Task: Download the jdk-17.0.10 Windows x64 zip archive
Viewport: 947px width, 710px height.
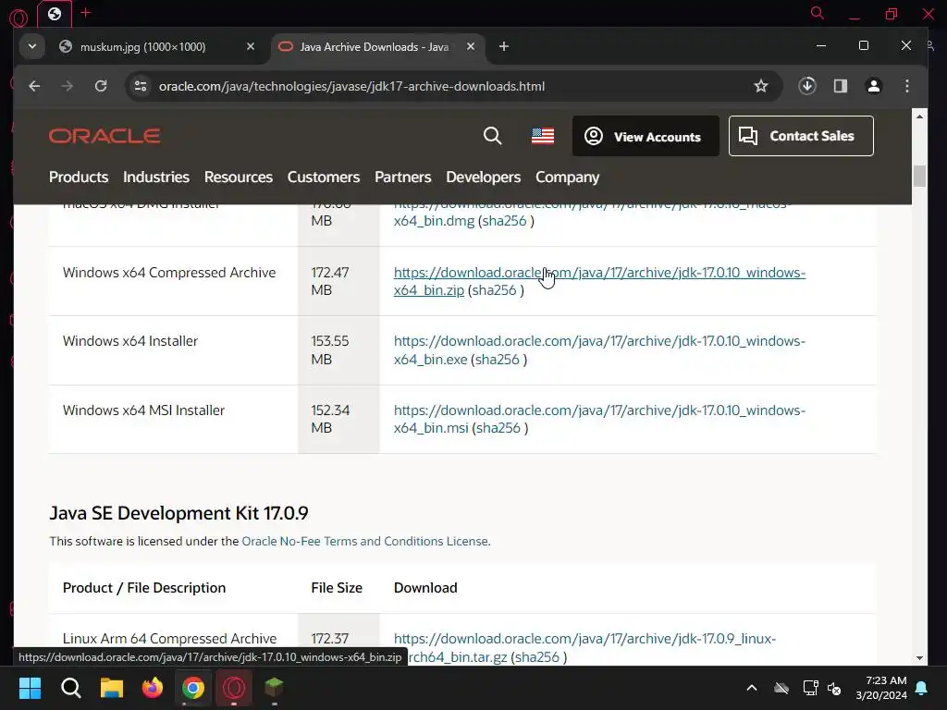Action: tap(599, 273)
